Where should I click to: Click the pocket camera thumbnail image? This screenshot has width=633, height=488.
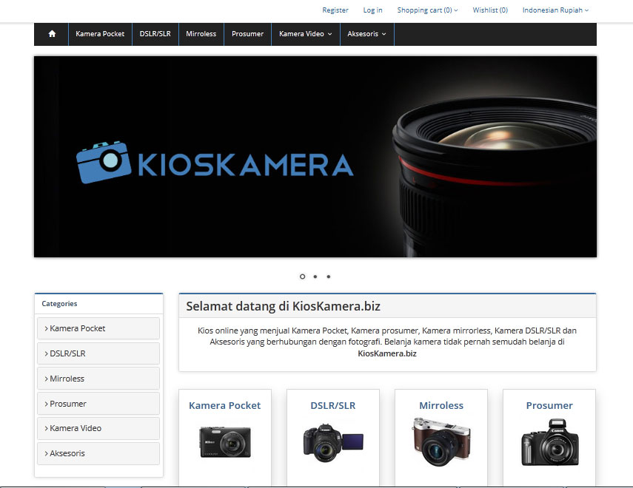(x=225, y=442)
